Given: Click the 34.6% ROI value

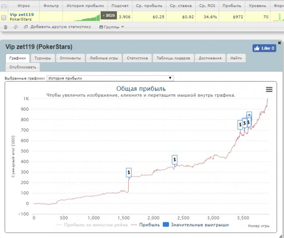Looking at the screenshot, I should coord(210,17).
